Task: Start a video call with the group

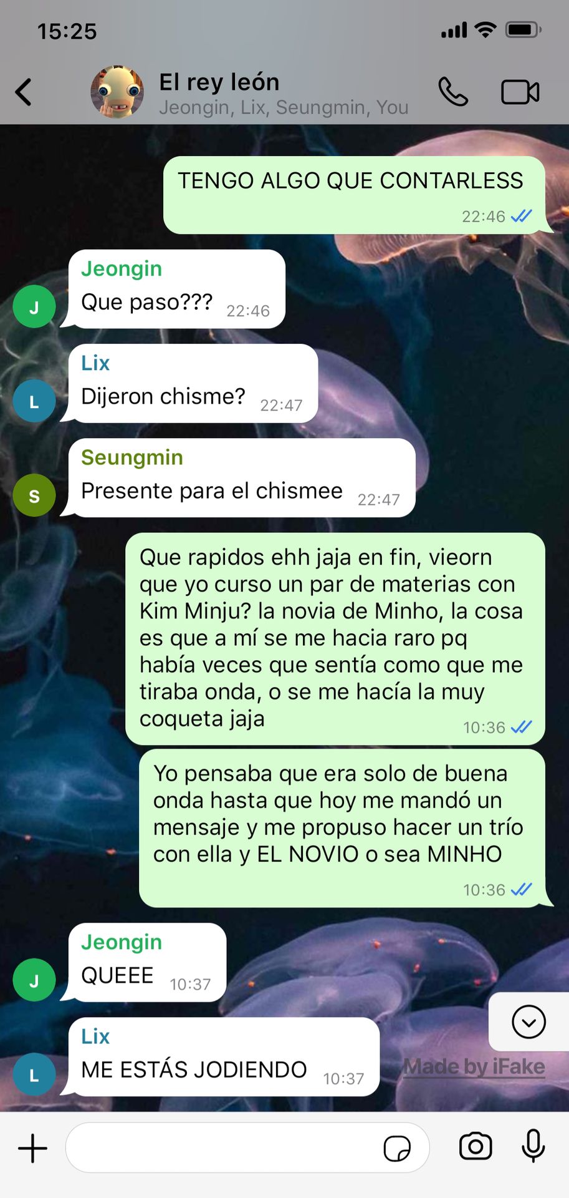Action: click(520, 92)
